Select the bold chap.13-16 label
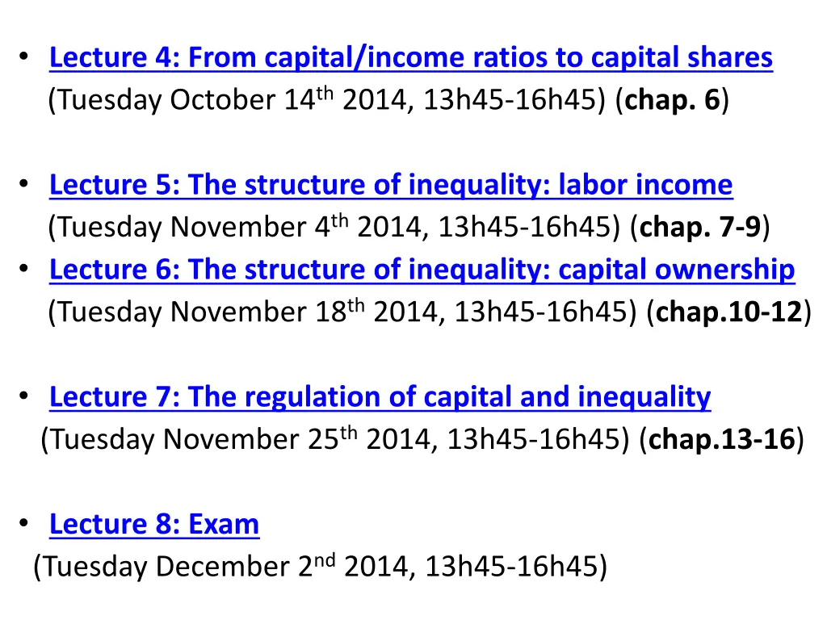The width and height of the screenshot is (827, 620). [x=721, y=440]
